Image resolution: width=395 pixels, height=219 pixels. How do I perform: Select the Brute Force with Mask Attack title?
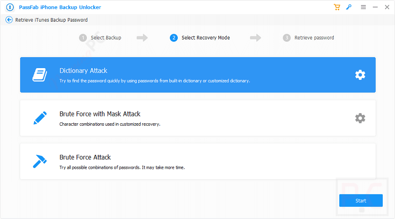[x=100, y=114]
